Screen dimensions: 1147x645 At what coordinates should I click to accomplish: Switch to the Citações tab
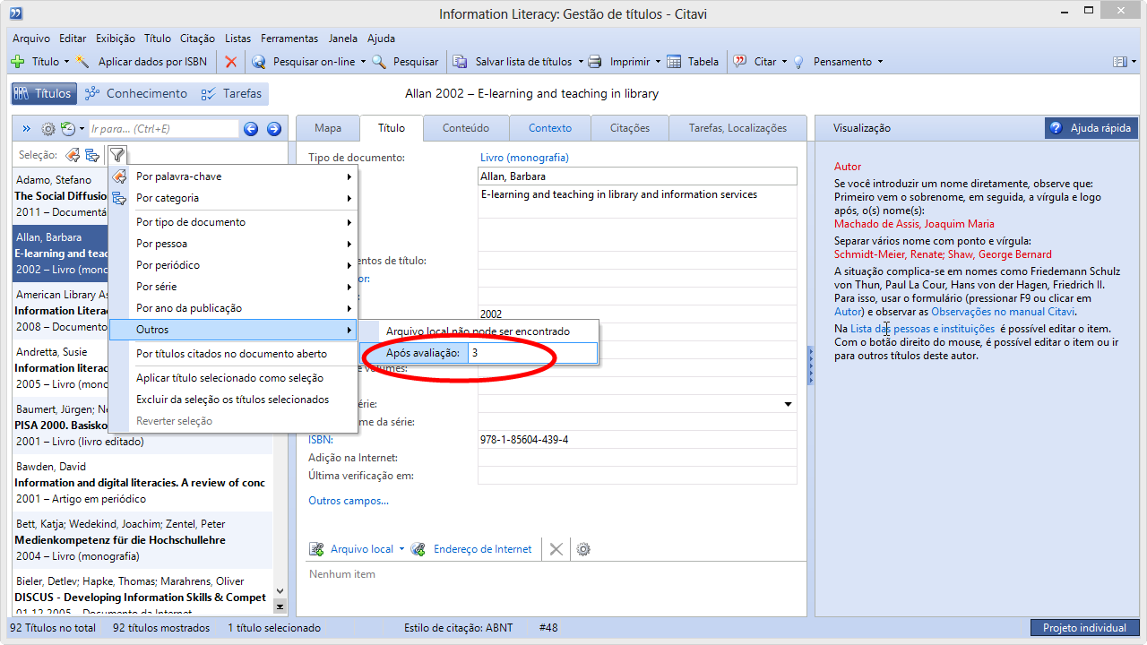tap(630, 128)
